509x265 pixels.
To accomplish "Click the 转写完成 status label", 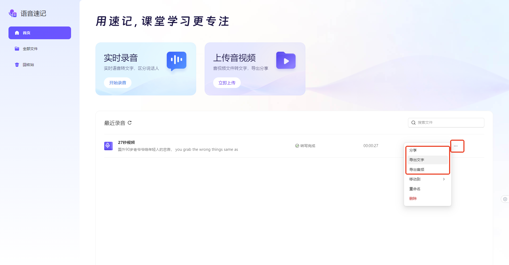I will tap(308, 146).
